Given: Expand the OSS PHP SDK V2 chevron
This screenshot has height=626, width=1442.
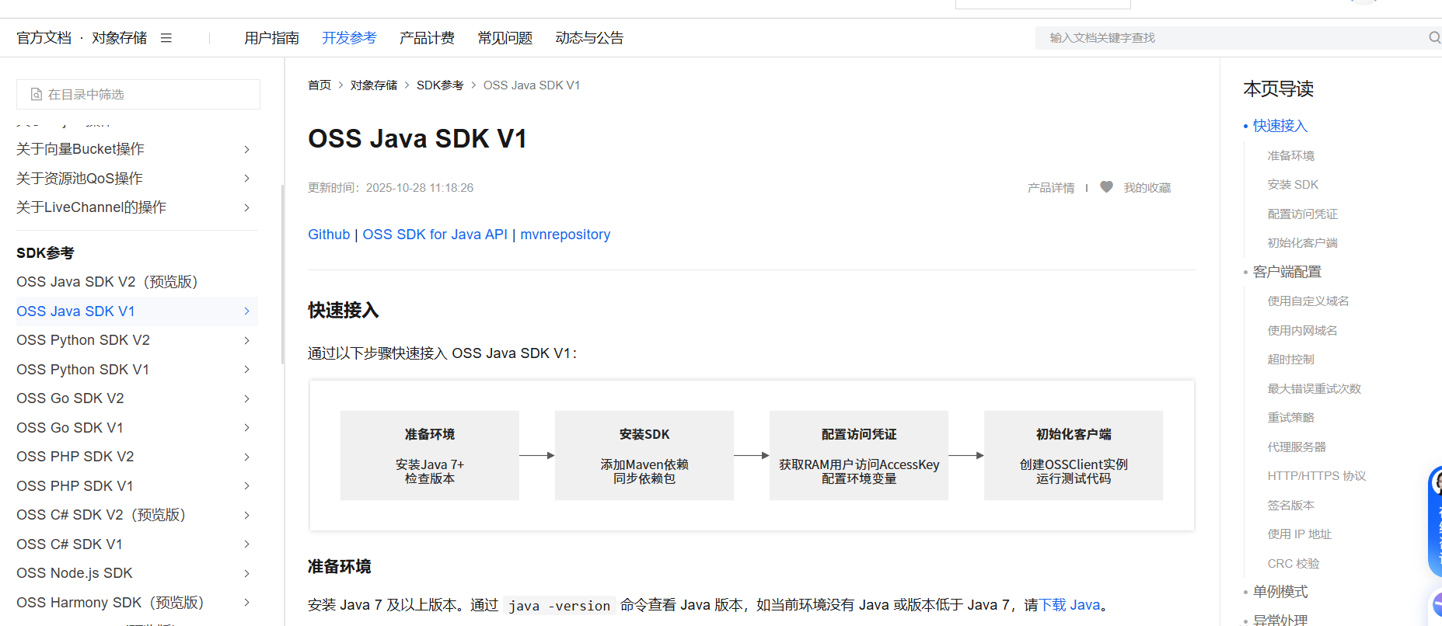Looking at the screenshot, I should 247,457.
